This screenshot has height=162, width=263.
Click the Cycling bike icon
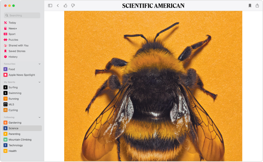point(5,110)
